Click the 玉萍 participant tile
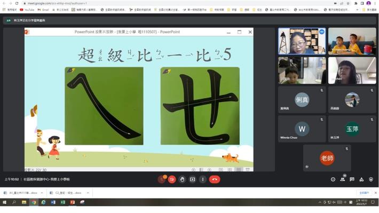Screen dimensions: 379x213 [352, 129]
